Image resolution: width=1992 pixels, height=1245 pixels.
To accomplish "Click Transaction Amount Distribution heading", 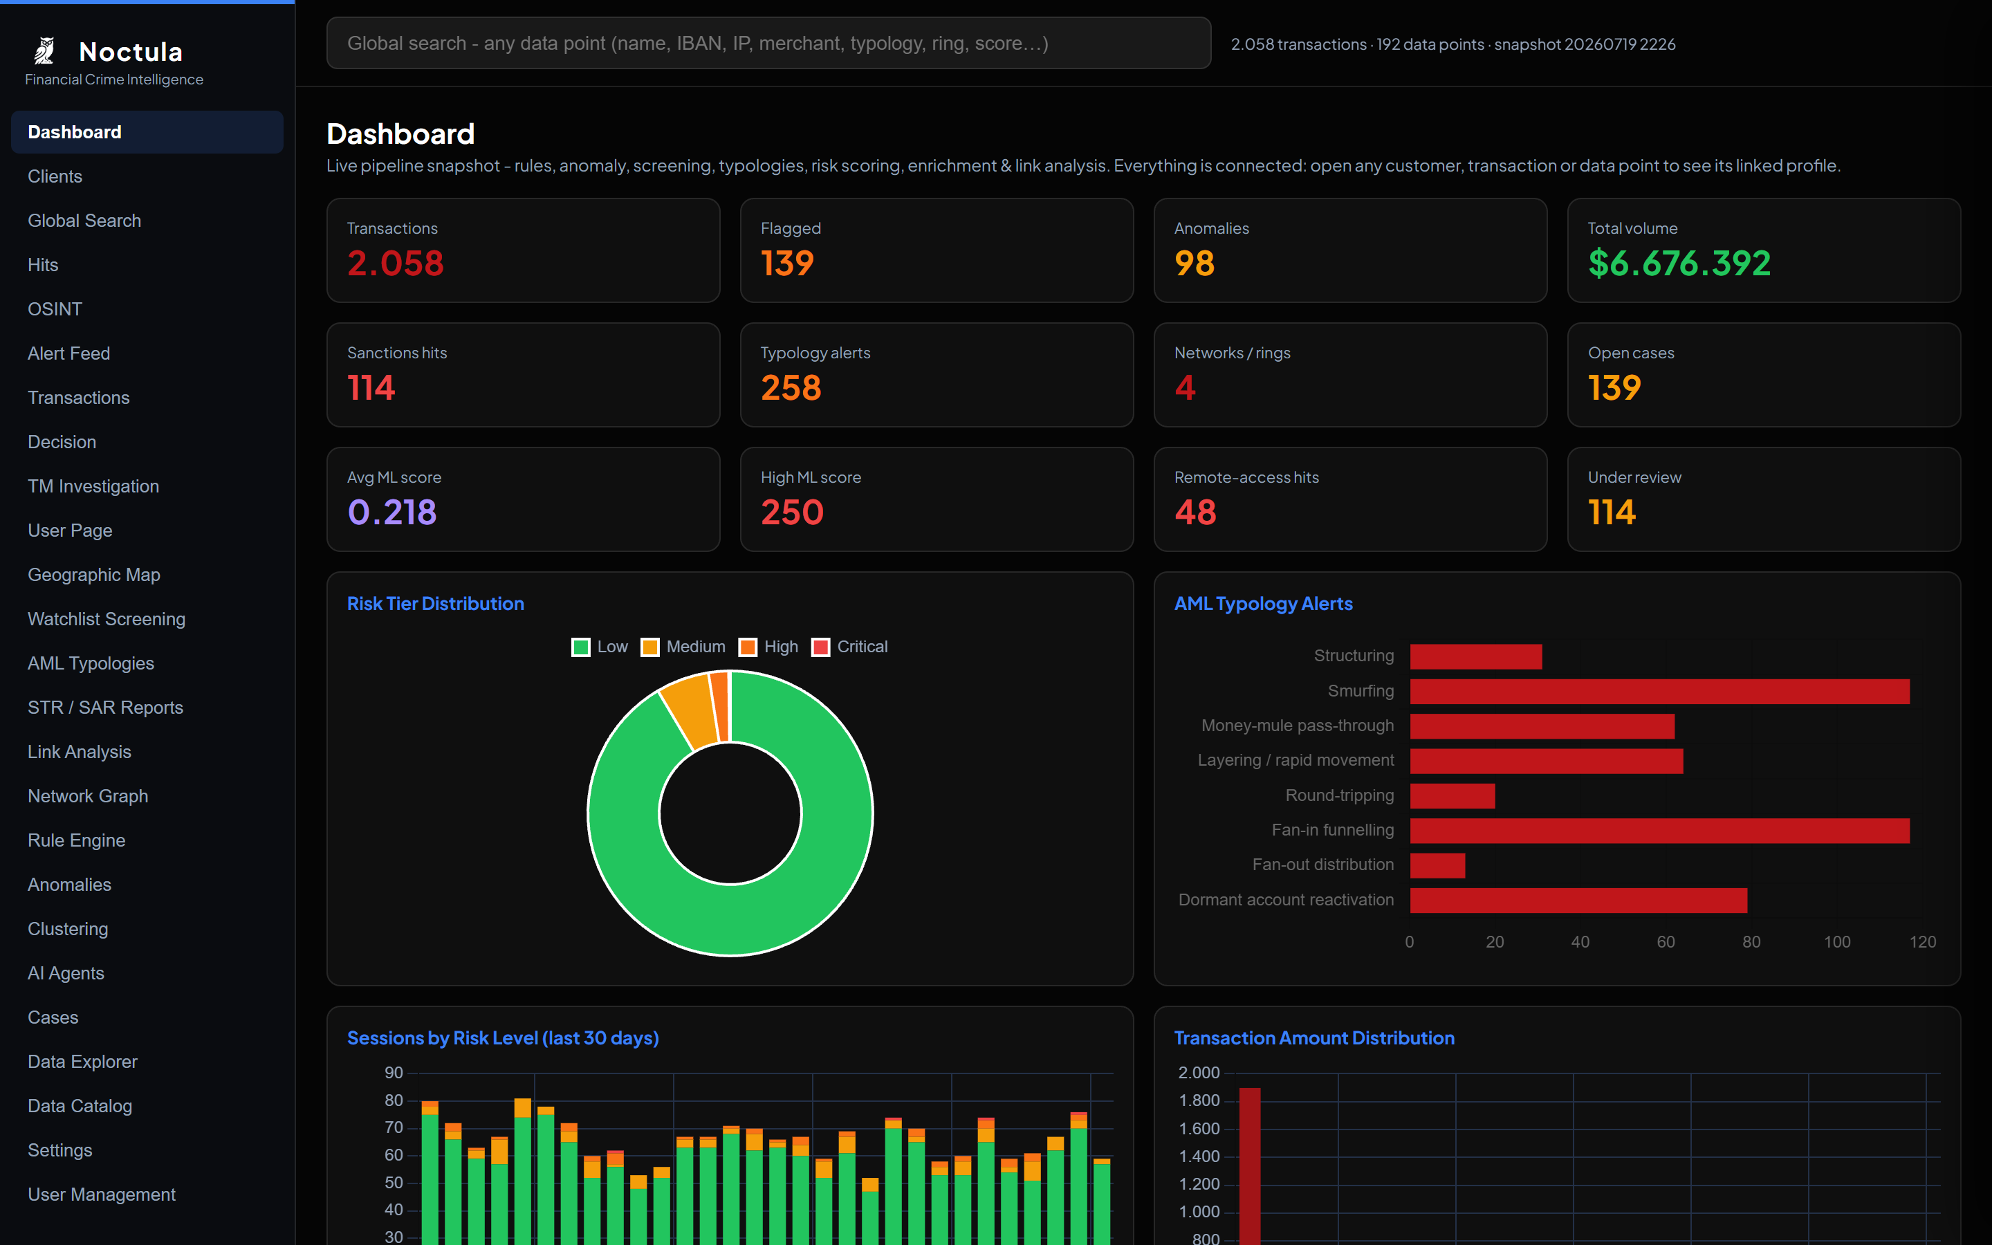I will (x=1315, y=1038).
